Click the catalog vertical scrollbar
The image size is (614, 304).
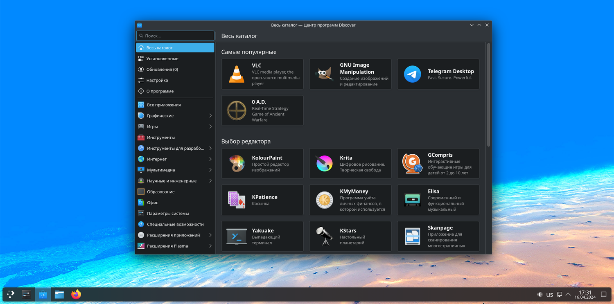[x=488, y=95]
